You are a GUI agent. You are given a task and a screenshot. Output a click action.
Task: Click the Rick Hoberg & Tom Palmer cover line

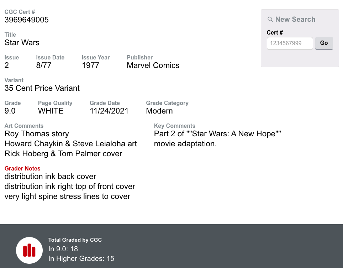tap(63, 154)
